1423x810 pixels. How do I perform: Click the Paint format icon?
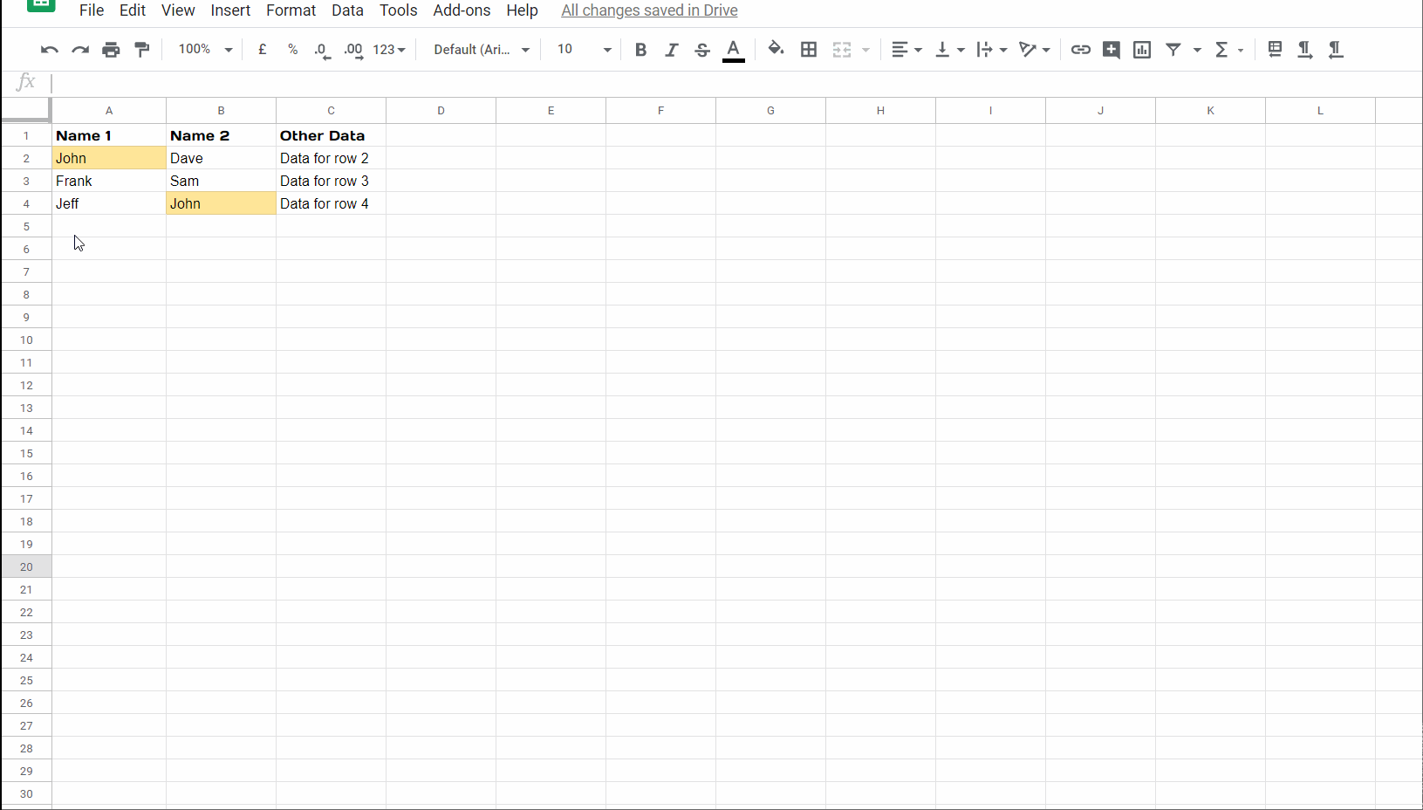click(141, 50)
